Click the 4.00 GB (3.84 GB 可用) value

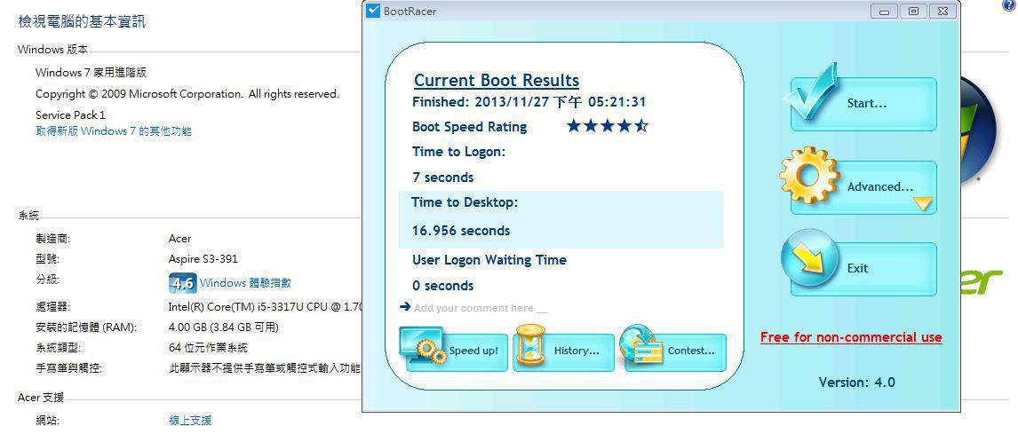223,327
